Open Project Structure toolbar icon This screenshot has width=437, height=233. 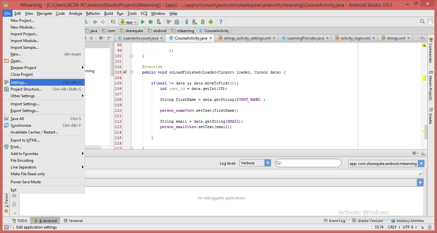177,22
